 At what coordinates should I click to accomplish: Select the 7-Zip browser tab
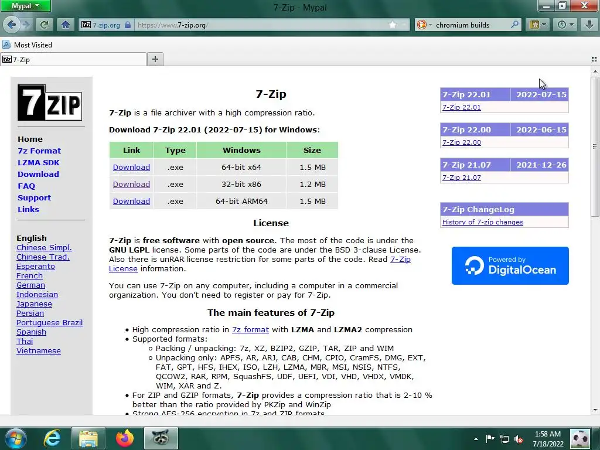73,59
